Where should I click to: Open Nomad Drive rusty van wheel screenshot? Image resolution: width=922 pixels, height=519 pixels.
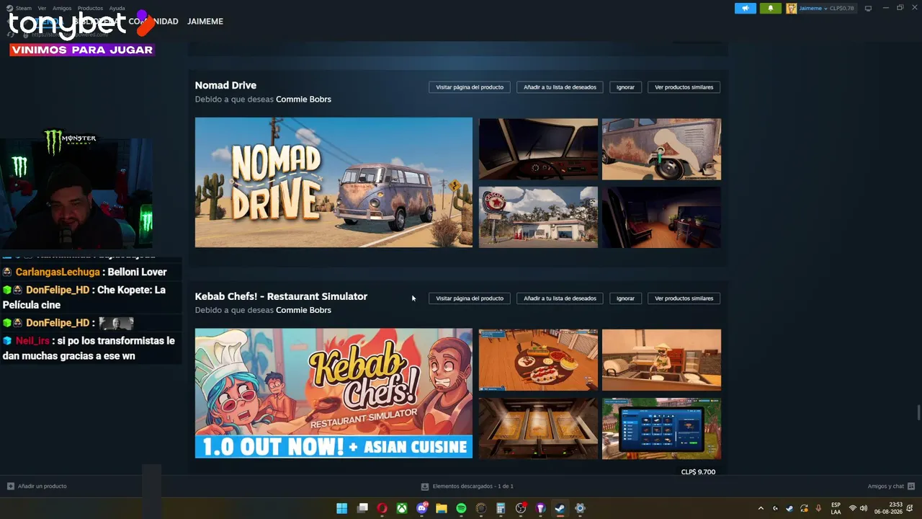pyautogui.click(x=661, y=149)
